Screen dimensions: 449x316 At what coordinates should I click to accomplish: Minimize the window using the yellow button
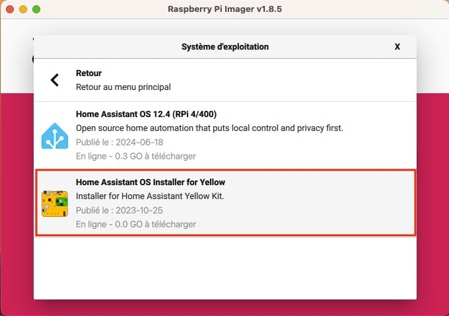[23, 9]
